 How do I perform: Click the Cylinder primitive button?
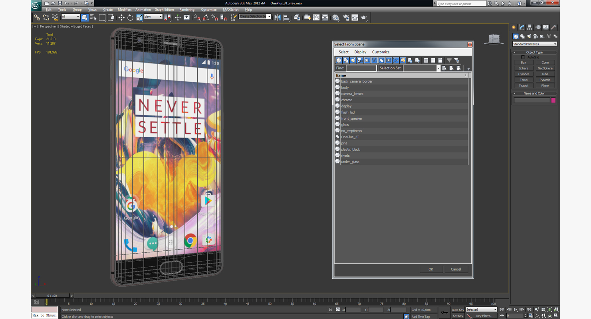tap(524, 74)
